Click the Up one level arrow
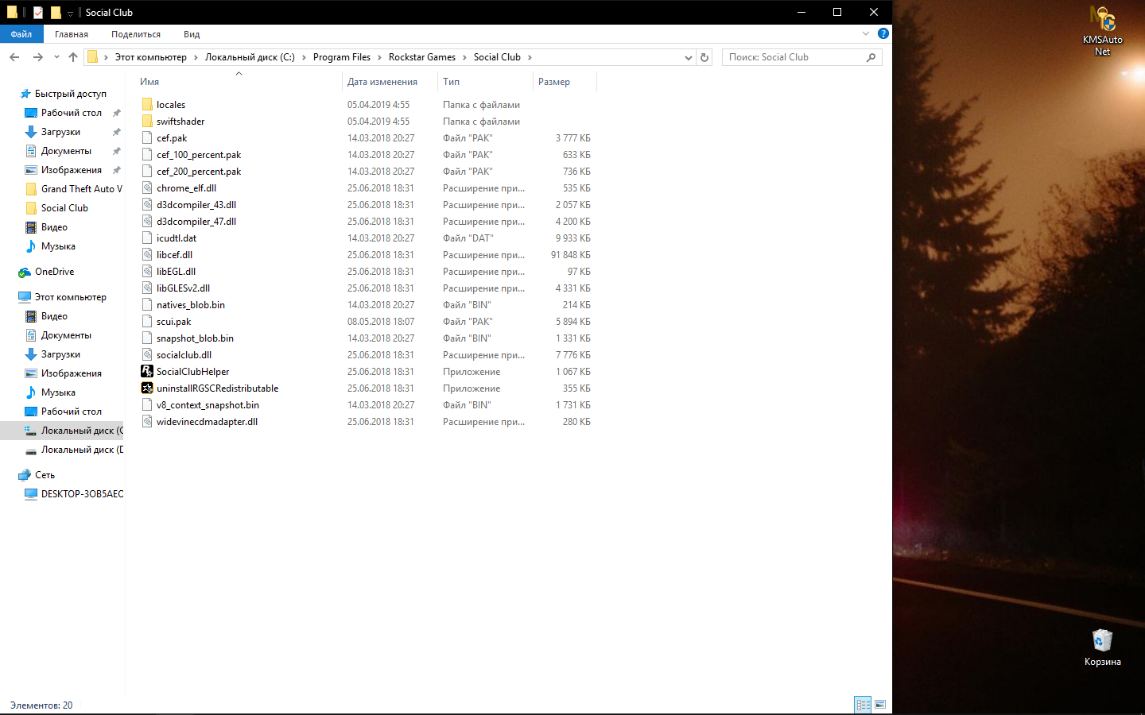The height and width of the screenshot is (715, 1145). click(x=73, y=57)
